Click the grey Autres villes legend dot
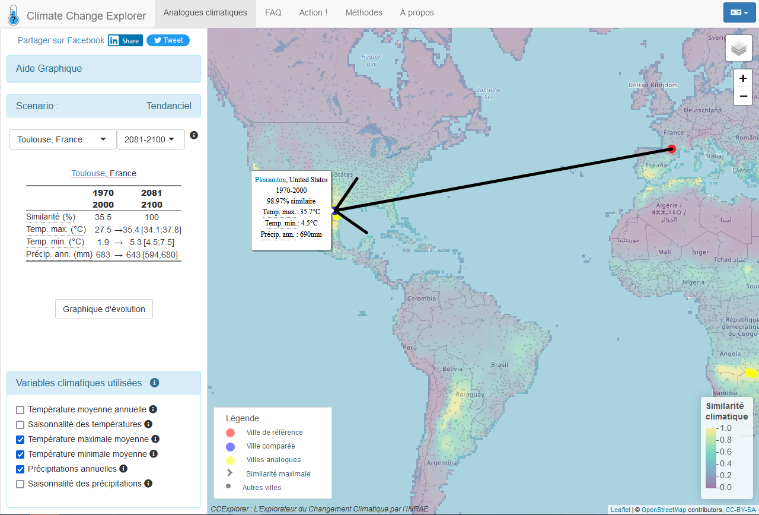Screen dimensions: 759x515 point(228,486)
